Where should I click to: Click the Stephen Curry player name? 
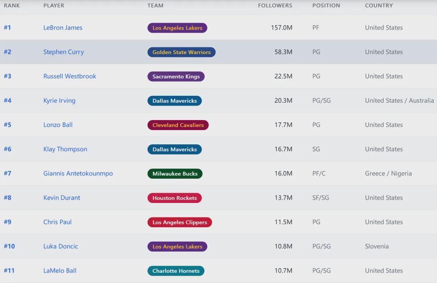[x=64, y=52]
